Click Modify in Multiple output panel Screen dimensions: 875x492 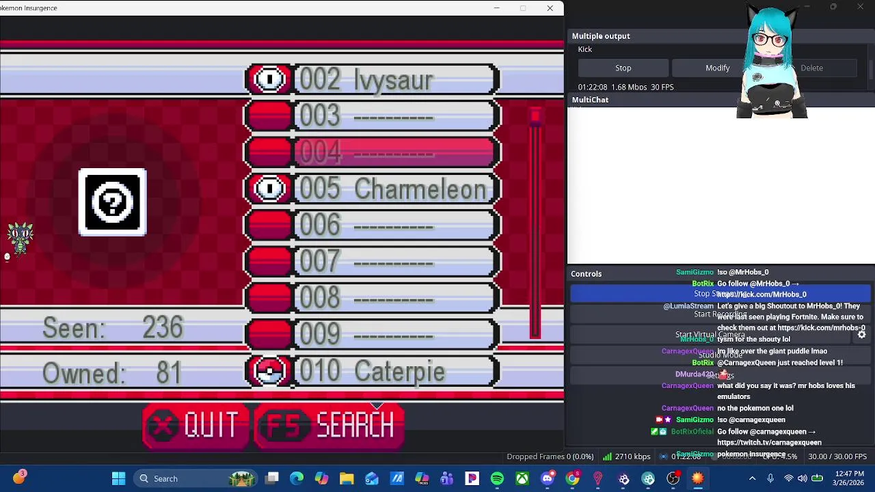pos(717,68)
